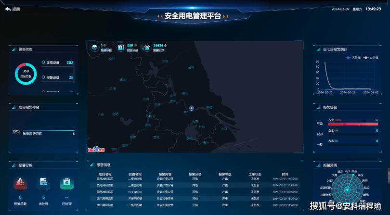Select the 正常设备 circle marker
The image size is (390, 215).
point(43,63)
